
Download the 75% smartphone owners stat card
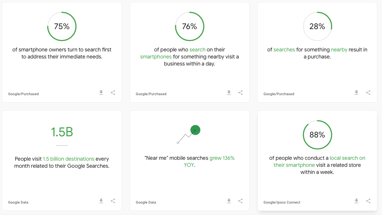tap(101, 93)
